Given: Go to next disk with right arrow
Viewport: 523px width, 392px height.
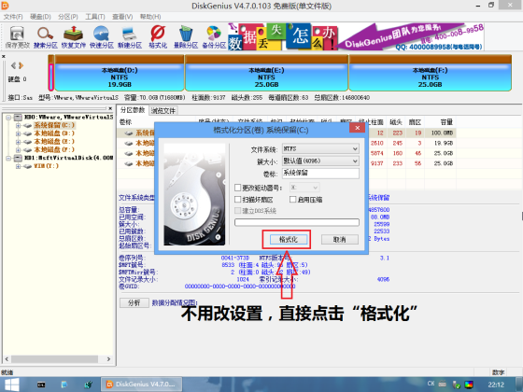Looking at the screenshot, I should coord(21,65).
